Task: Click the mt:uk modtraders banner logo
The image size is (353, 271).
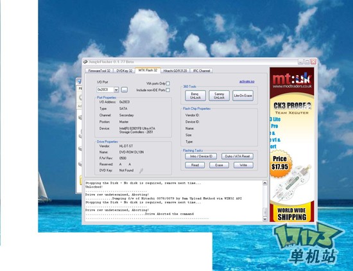Action: (x=292, y=80)
